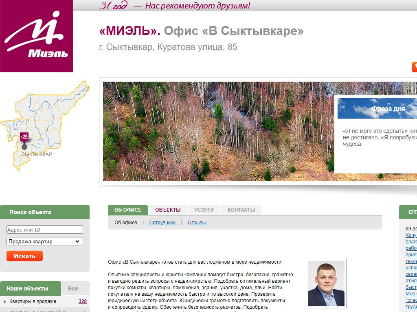
Task: Focus the Адрес или ID field
Action: (x=45, y=230)
